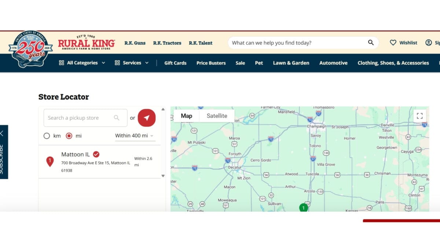Open the Automotive category
The image size is (440, 247).
pos(333,63)
